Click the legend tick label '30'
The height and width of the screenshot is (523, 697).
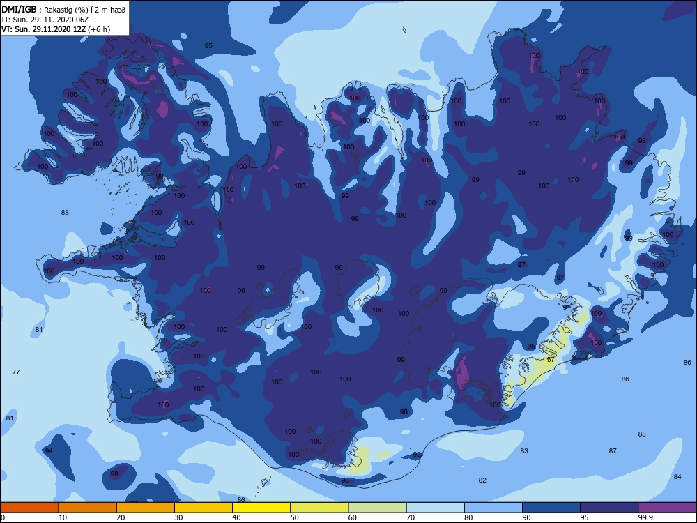[x=178, y=517]
